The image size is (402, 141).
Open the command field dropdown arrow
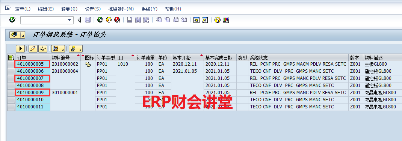[x=69, y=20]
